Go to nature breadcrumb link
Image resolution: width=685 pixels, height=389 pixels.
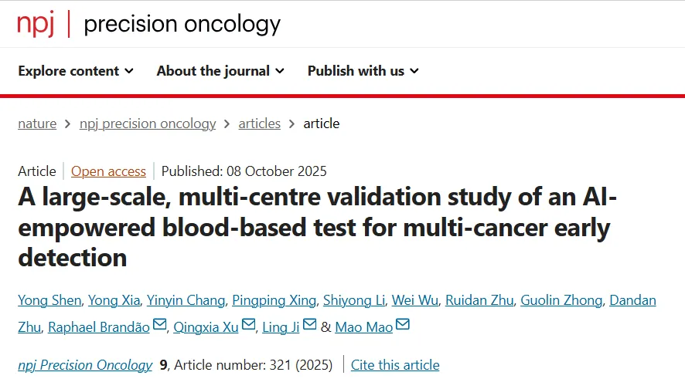(x=37, y=123)
